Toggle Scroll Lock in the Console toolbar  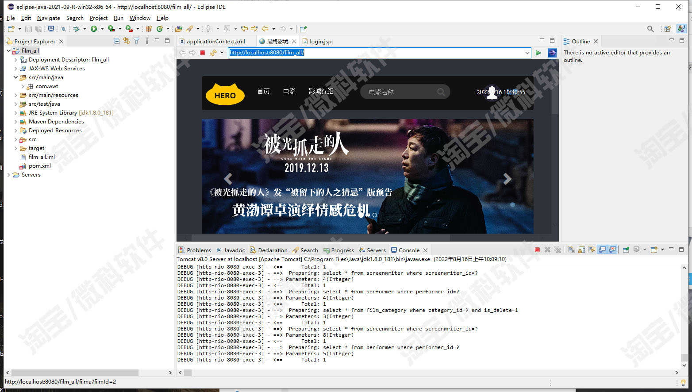(x=581, y=250)
